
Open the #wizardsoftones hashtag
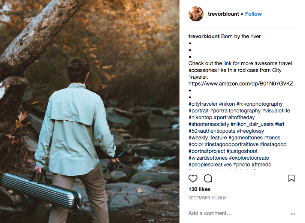[x=208, y=158]
